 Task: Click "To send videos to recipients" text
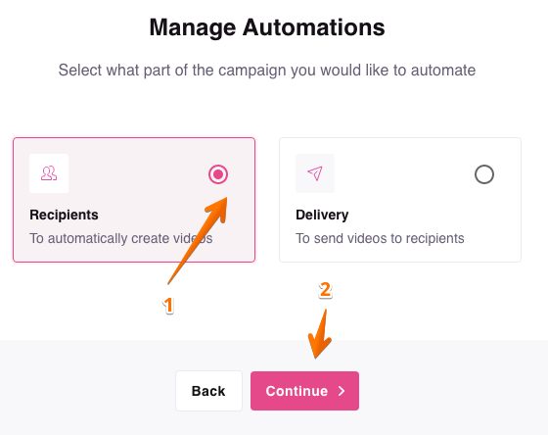(x=380, y=238)
